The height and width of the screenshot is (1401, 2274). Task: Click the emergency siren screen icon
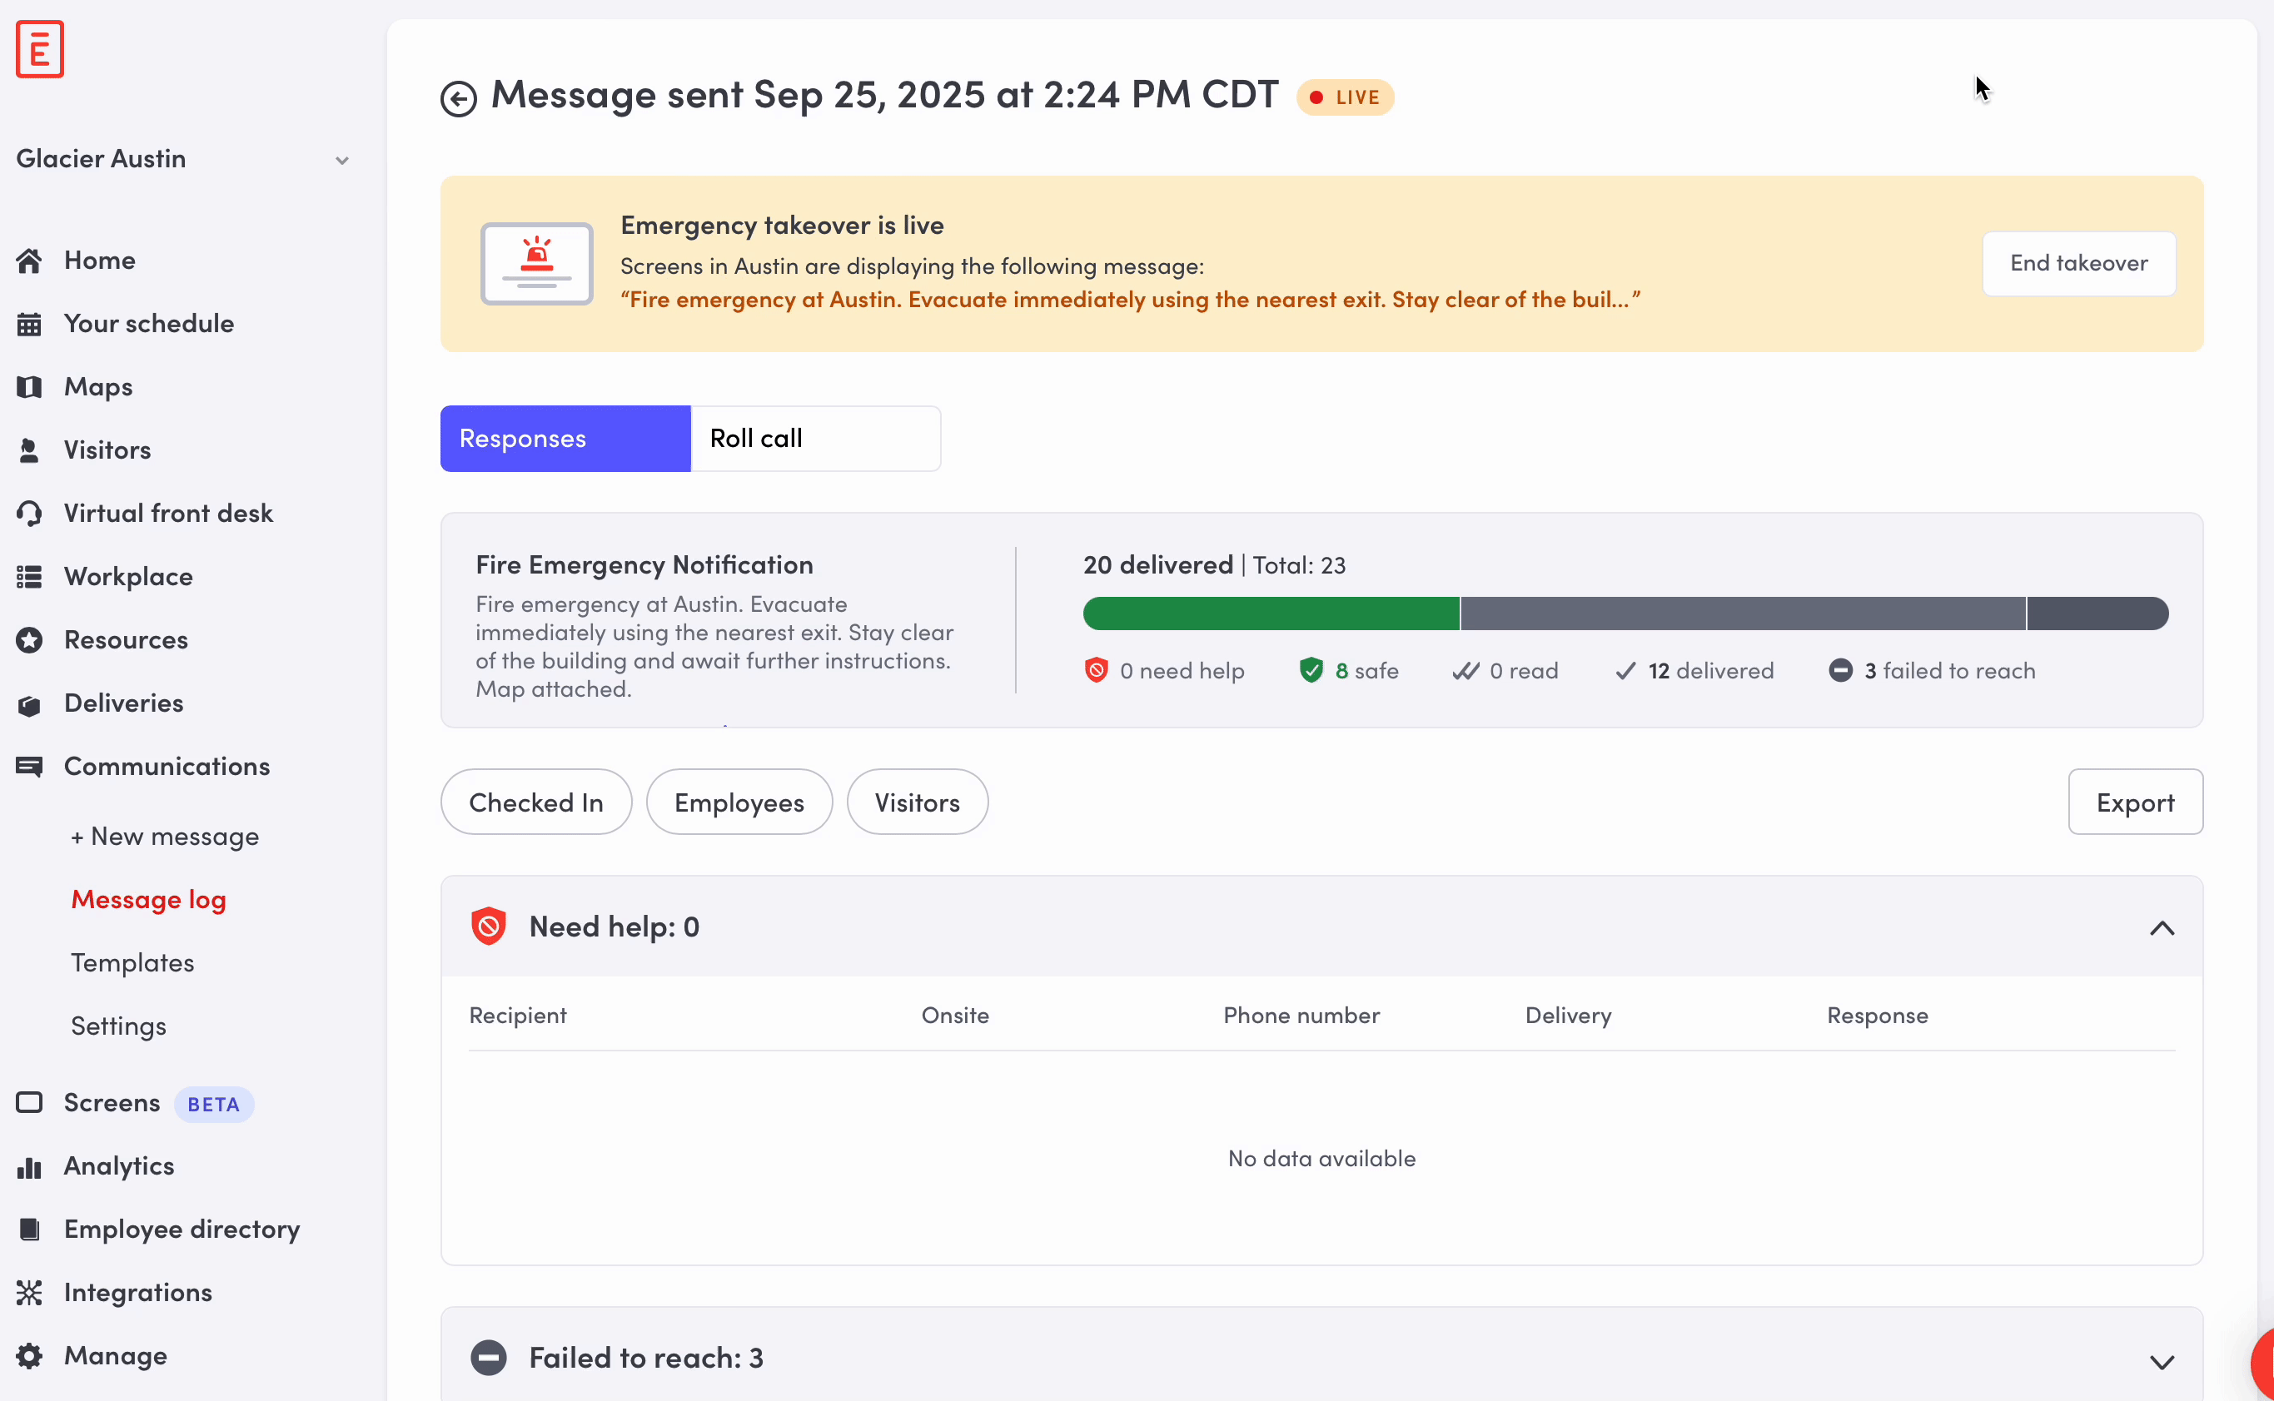[x=536, y=264]
